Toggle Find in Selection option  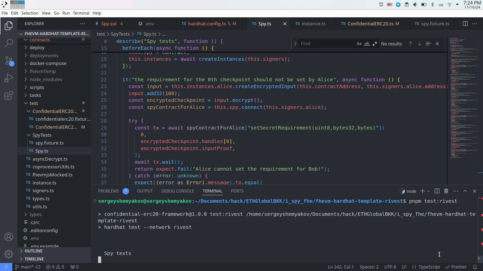(428, 44)
